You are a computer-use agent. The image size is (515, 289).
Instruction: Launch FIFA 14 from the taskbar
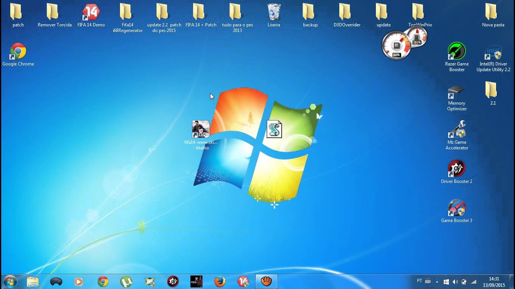[x=243, y=282]
